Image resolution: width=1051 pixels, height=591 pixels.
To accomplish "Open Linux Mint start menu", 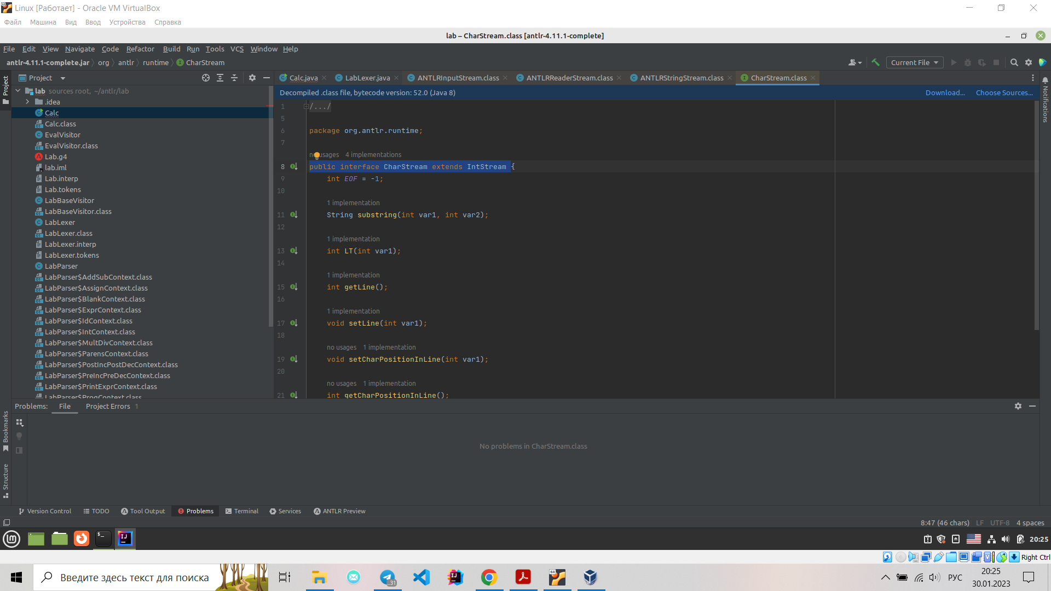I will click(x=11, y=539).
